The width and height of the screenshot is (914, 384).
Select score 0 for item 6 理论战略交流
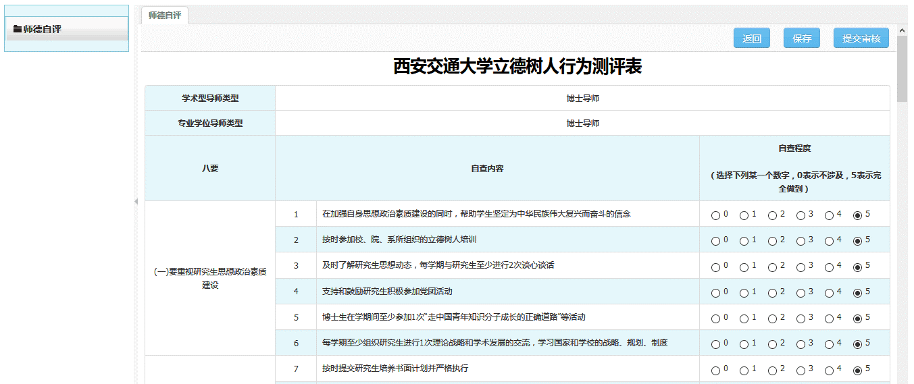(715, 345)
